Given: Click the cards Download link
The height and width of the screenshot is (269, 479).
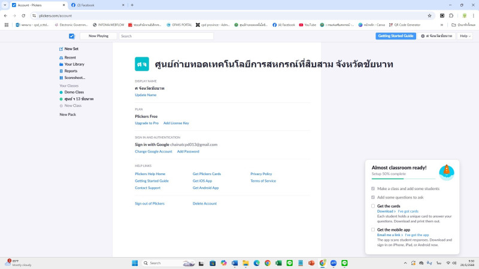Looking at the screenshot, I should click(x=386, y=211).
